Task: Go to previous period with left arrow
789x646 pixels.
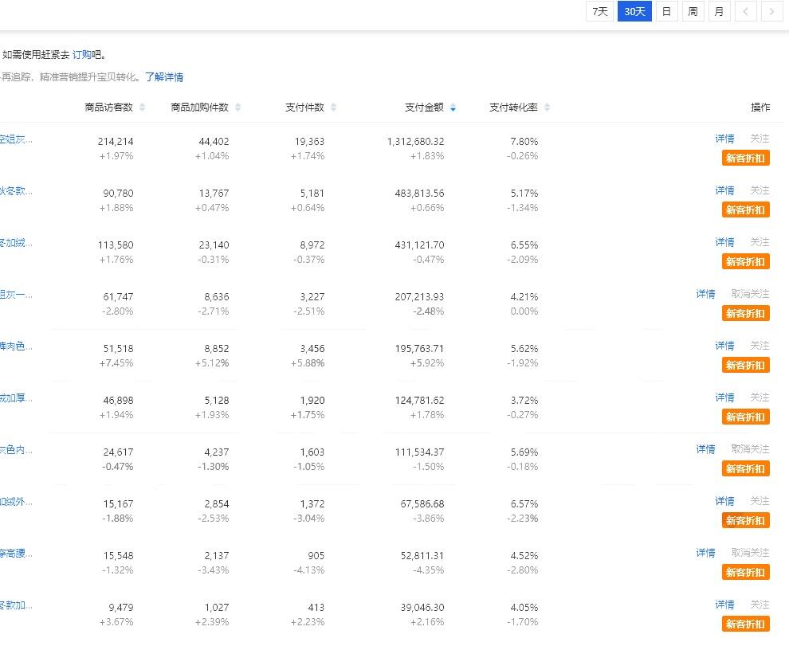Action: 746,12
